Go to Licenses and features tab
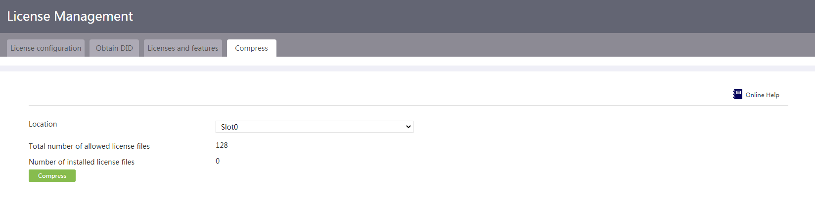Viewport: 815px width, 201px height. [x=183, y=48]
